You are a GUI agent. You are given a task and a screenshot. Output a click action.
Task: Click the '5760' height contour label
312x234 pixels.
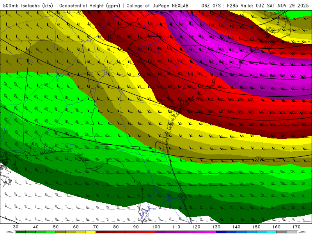click(x=259, y=159)
